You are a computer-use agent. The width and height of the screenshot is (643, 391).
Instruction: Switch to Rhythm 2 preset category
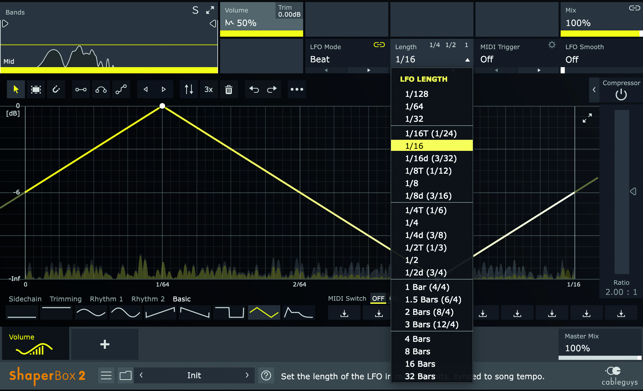pyautogui.click(x=148, y=299)
